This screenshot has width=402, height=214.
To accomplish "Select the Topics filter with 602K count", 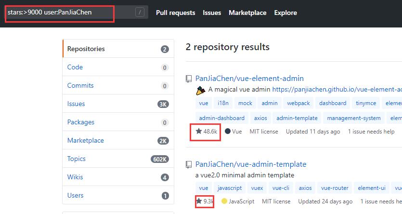I will tap(118, 159).
